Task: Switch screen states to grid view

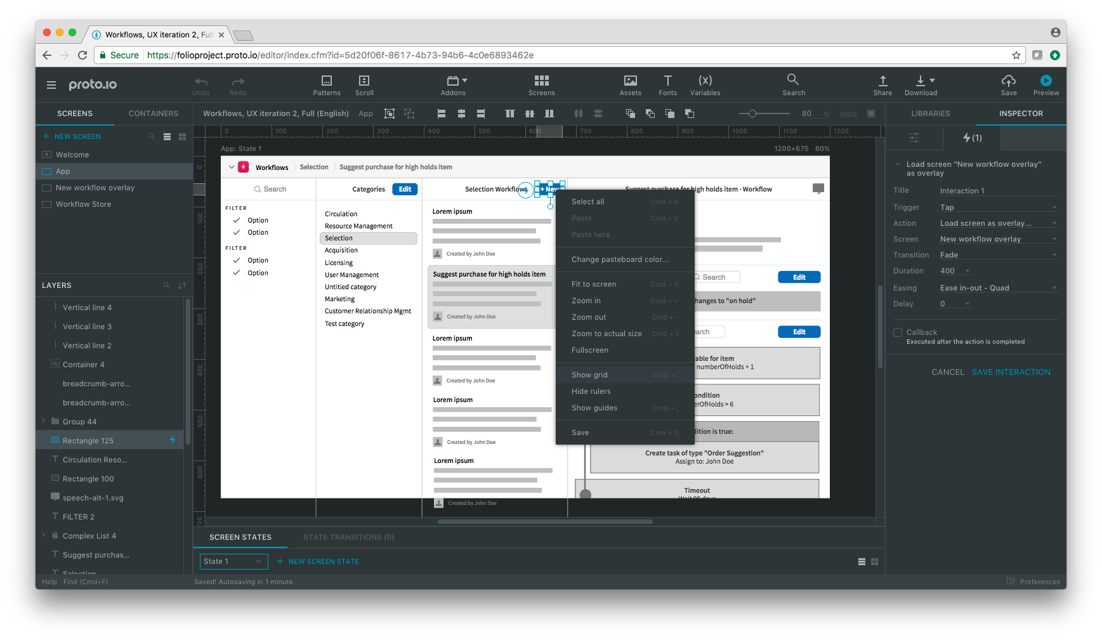Action: [874, 561]
